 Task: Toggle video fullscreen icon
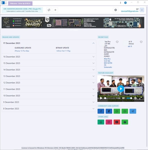pos(140,98)
